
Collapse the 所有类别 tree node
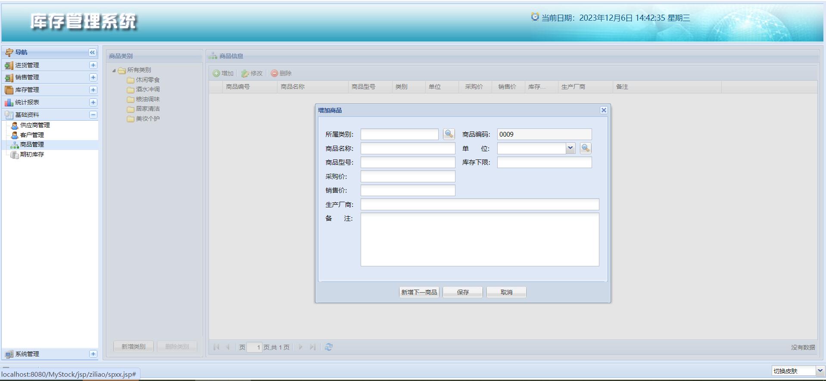click(114, 70)
